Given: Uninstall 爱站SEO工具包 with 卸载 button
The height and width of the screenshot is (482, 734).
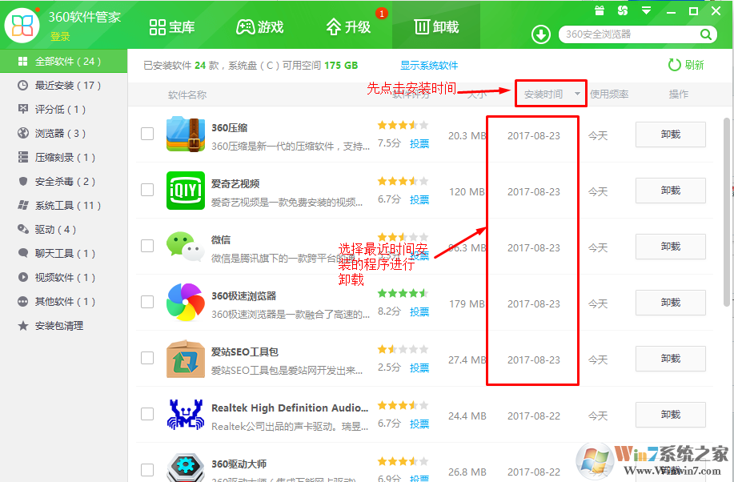Looking at the screenshot, I should point(670,359).
